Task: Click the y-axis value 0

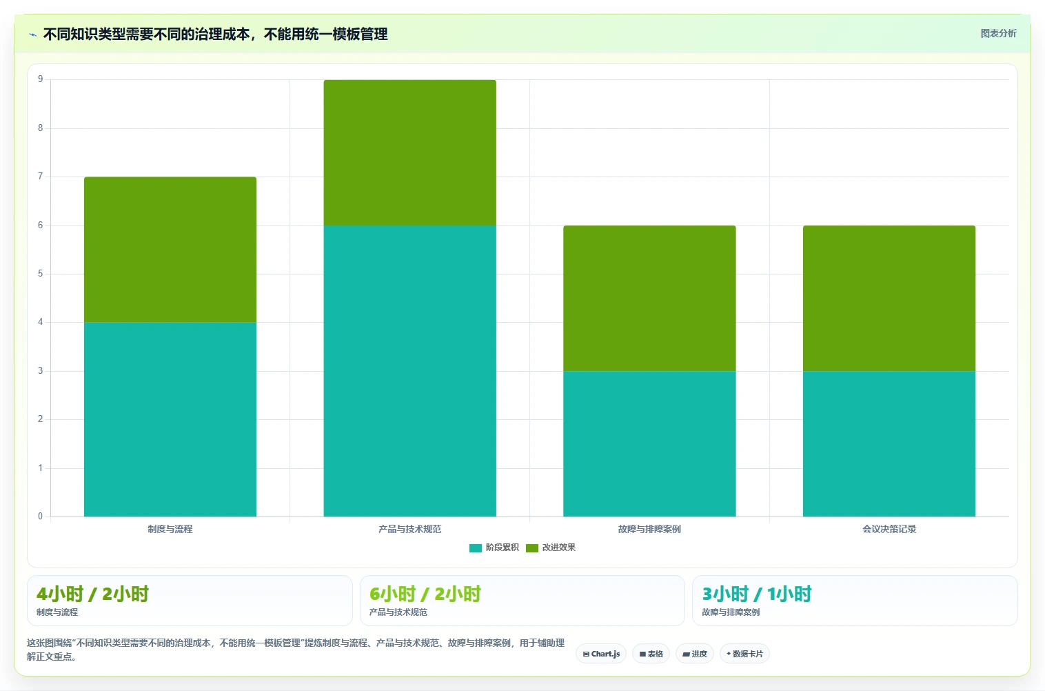Action: pyautogui.click(x=40, y=517)
